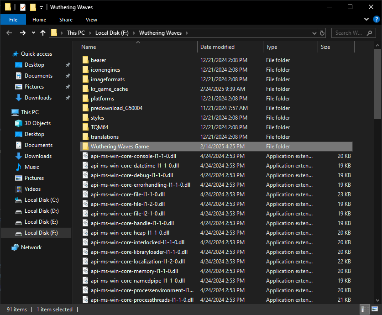Viewport: 382px width, 315px height.
Task: Click the scrollbar down arrow in file list
Action: [377, 300]
